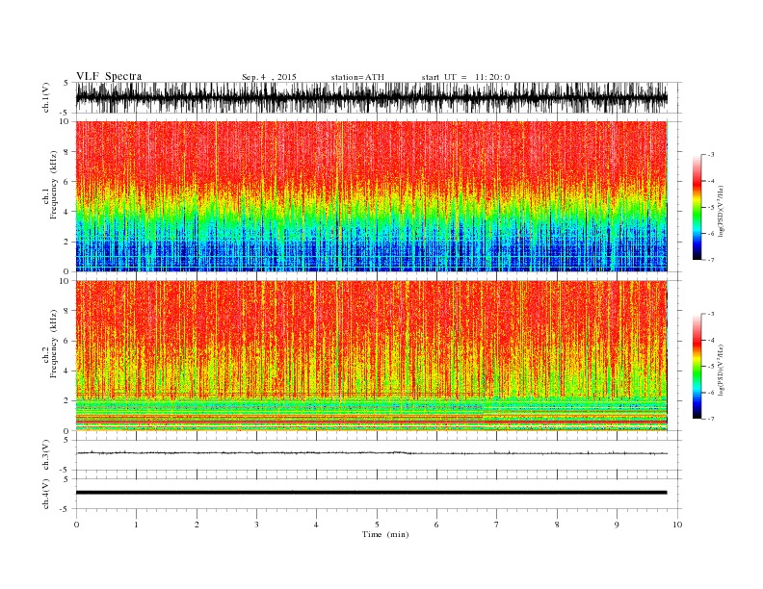Click the "VLF Spectra" title text
The height and width of the screenshot is (589, 763).
[109, 76]
